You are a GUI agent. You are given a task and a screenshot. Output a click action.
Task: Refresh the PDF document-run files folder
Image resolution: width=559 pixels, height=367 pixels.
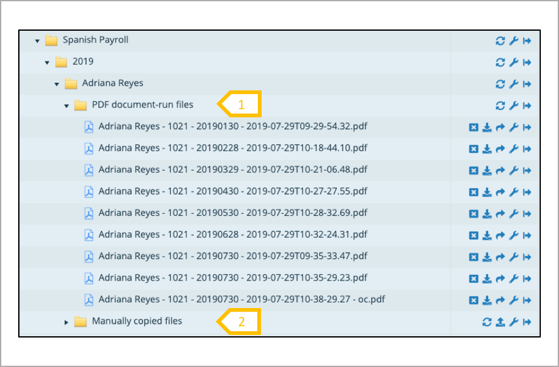click(500, 106)
